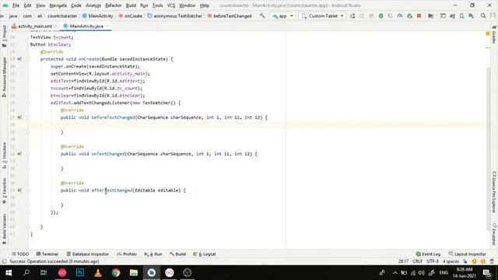This screenshot has height=280, width=498.
Task: Collapse the onCreate method fold marker
Action: pos(28,59)
